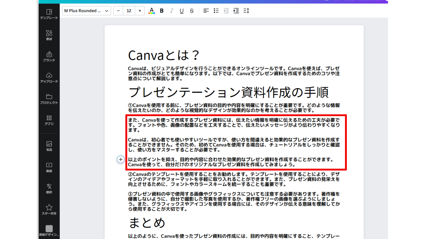Viewport: 425px width, 239px height.
Task: Open the 写真 (Photos) sidebar panel
Action: tap(49, 146)
